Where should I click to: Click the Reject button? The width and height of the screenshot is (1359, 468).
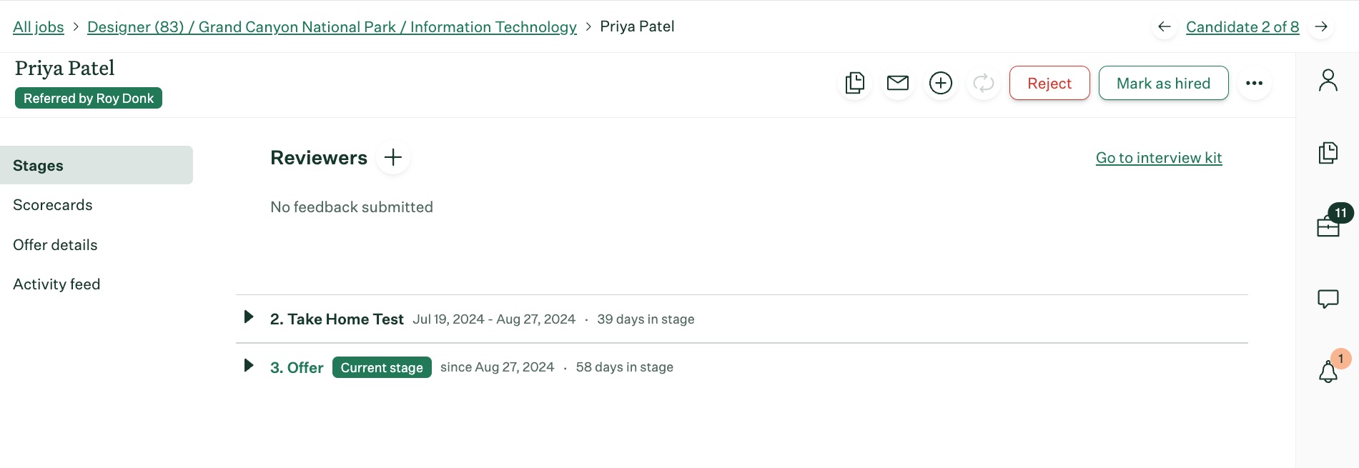tap(1049, 83)
